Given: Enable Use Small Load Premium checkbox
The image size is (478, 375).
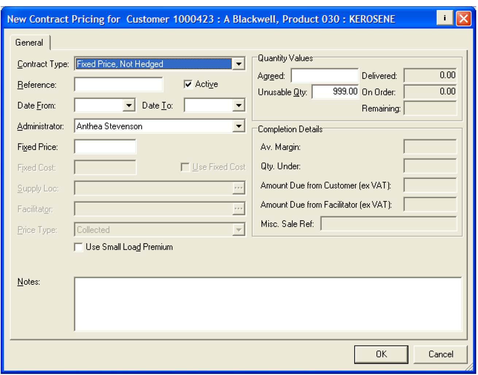Looking at the screenshot, I should coord(78,247).
